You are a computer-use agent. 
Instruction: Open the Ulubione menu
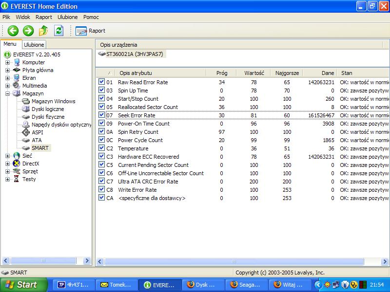pos(68,17)
